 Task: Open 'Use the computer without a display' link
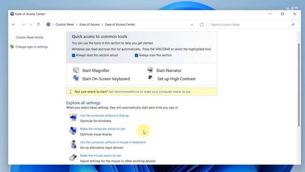[x=104, y=116]
